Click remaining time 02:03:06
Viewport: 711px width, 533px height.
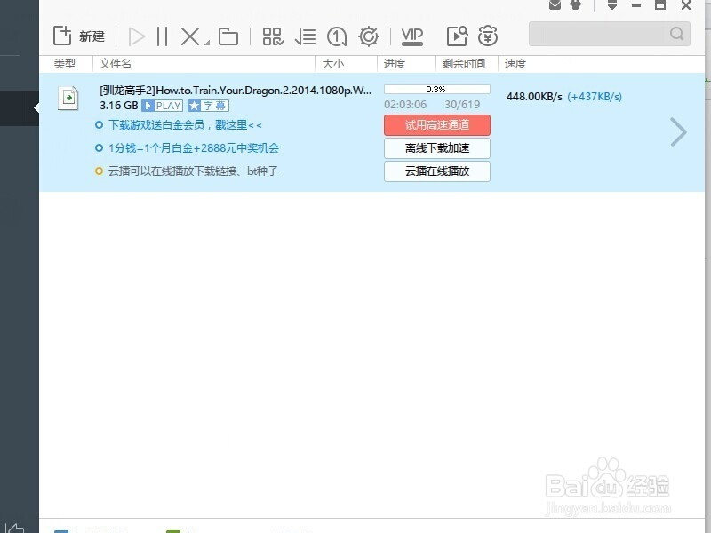405,105
